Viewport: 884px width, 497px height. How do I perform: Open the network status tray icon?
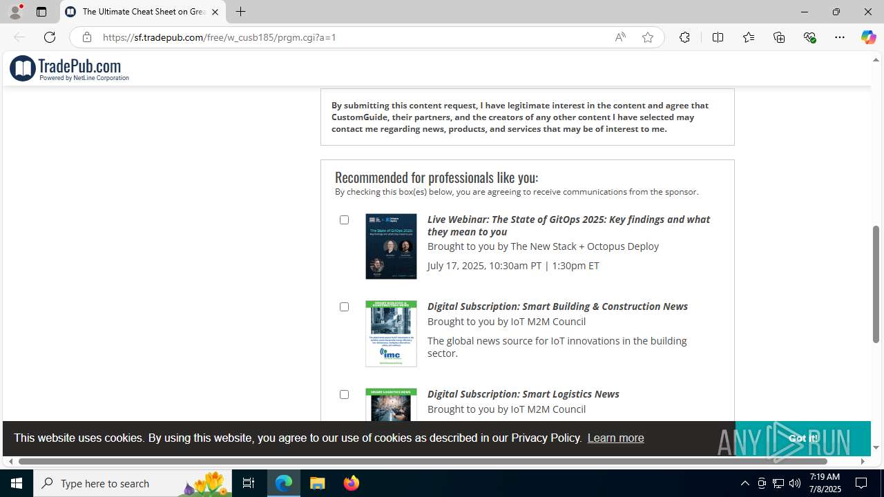778,483
